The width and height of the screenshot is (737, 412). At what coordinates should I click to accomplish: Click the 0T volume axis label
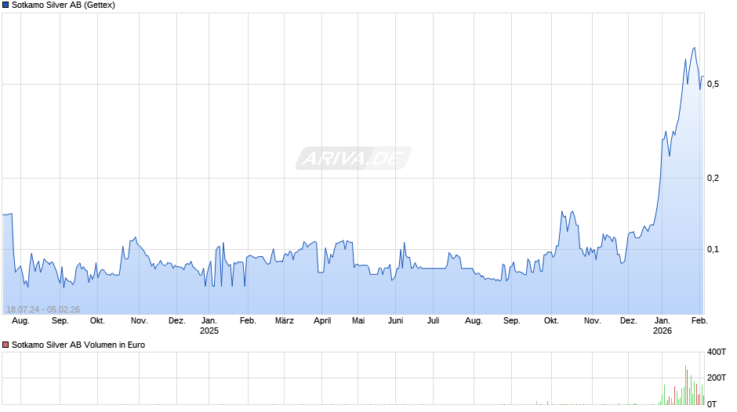(x=712, y=404)
